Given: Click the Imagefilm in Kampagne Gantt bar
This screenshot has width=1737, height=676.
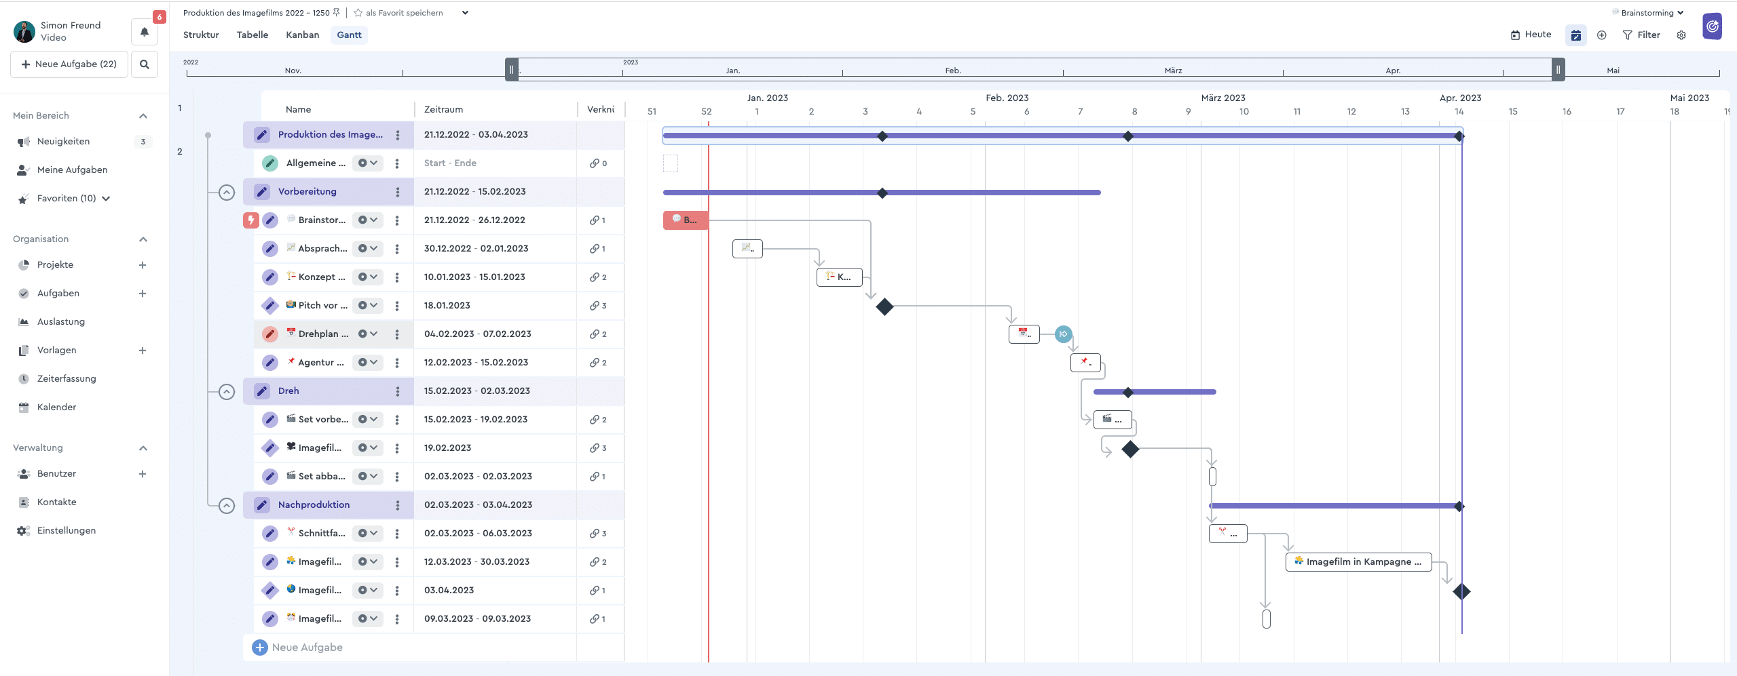Looking at the screenshot, I should pos(1358,562).
